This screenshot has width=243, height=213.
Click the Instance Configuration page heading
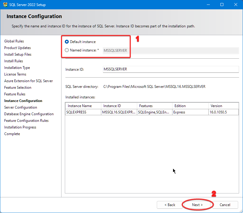(34, 16)
